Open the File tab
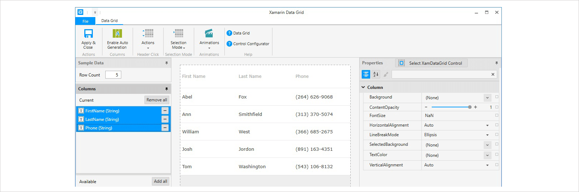579x192 pixels. 85,21
